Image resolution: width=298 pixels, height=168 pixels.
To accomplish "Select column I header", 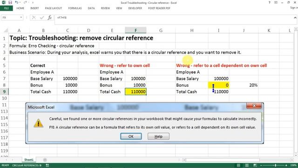I will (x=218, y=30).
